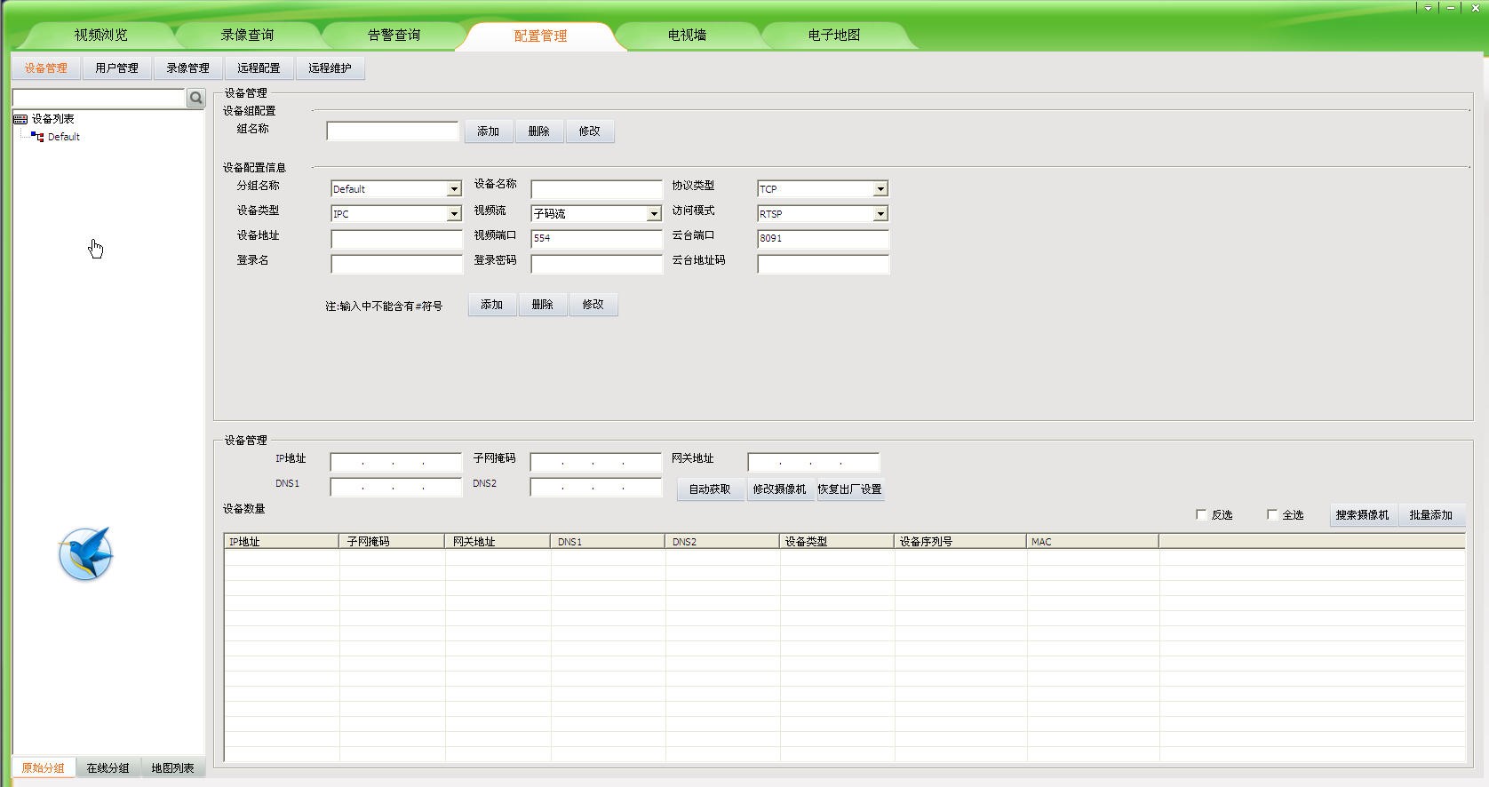Image resolution: width=1489 pixels, height=787 pixels.
Task: Select the Default group node icon
Action: click(37, 137)
